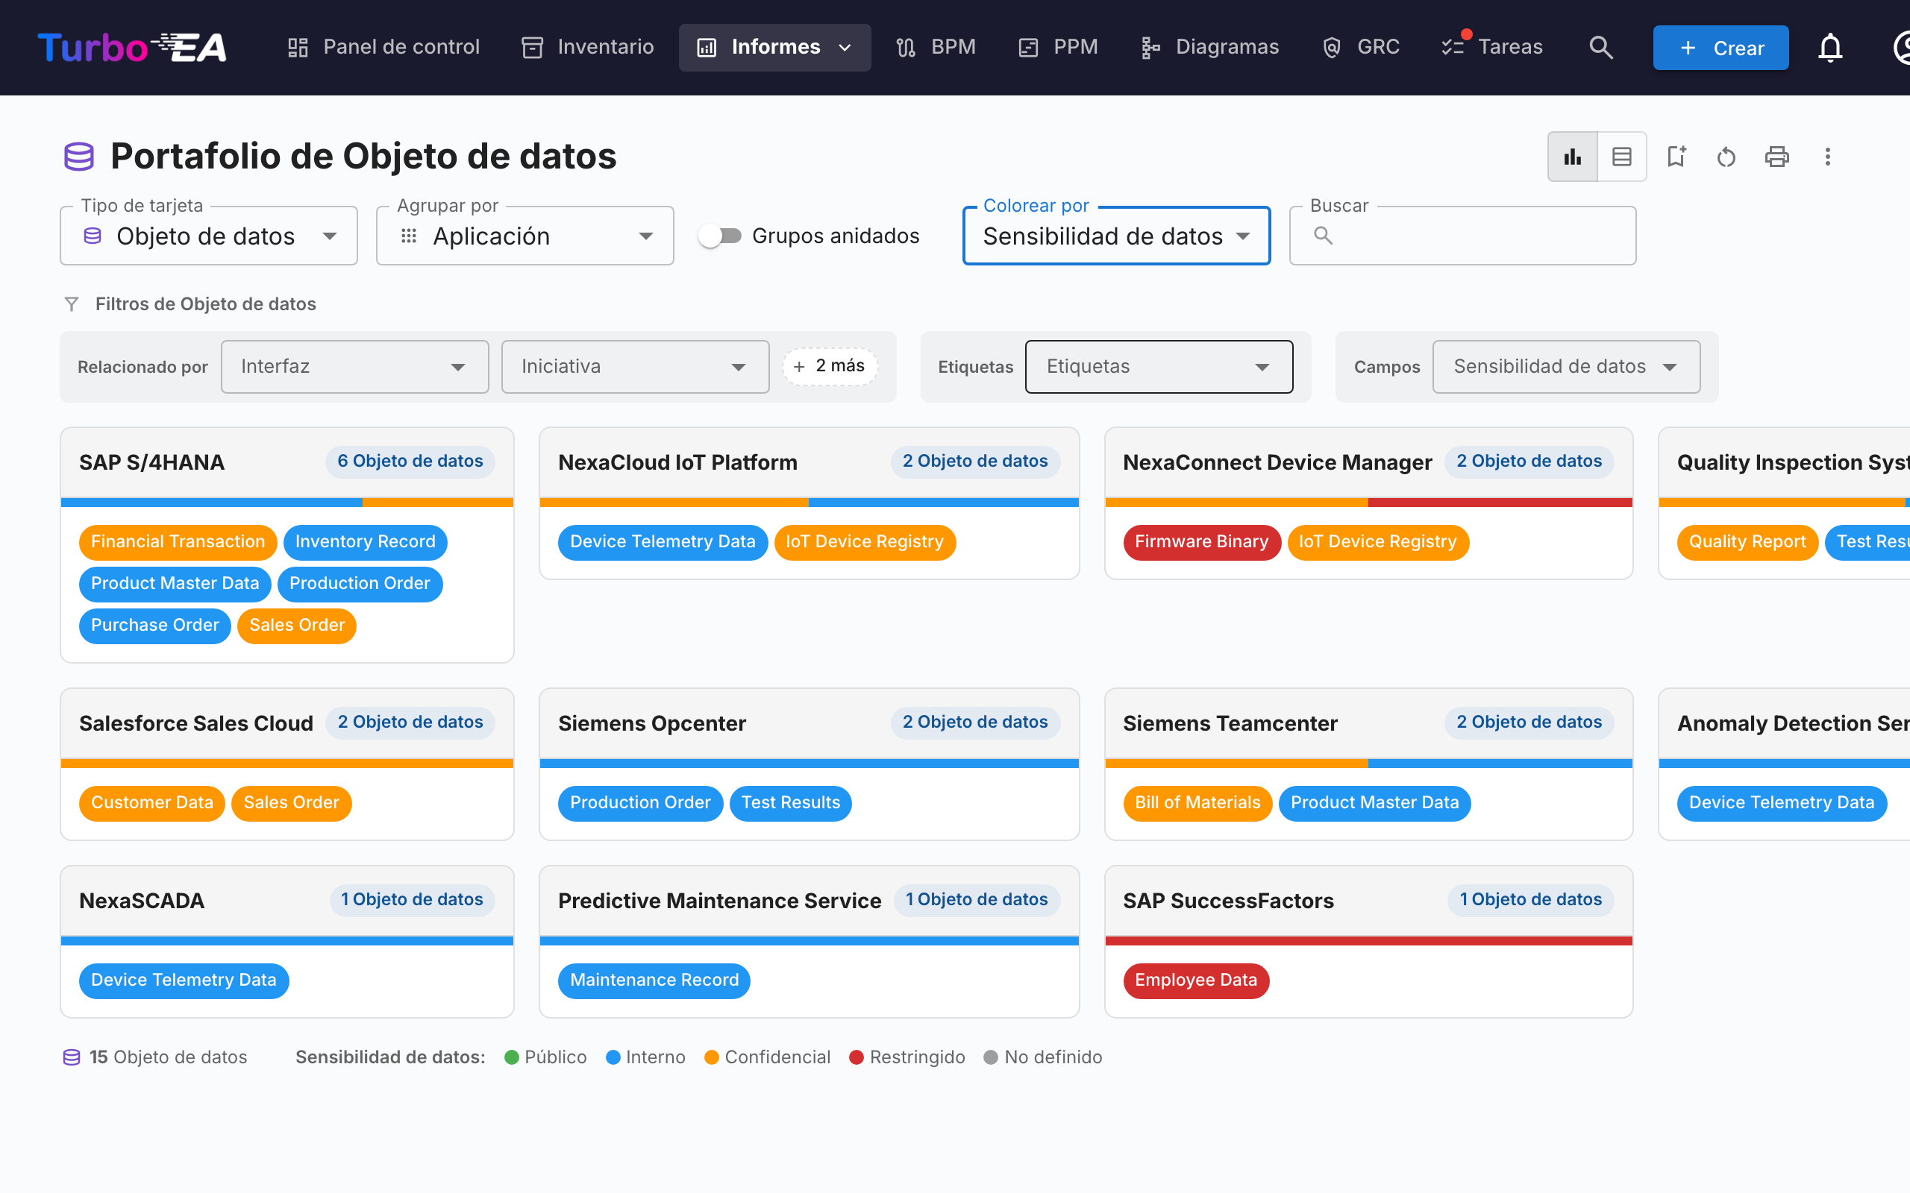Save report with the bookmark icon
This screenshot has width=1910, height=1193.
(x=1676, y=157)
